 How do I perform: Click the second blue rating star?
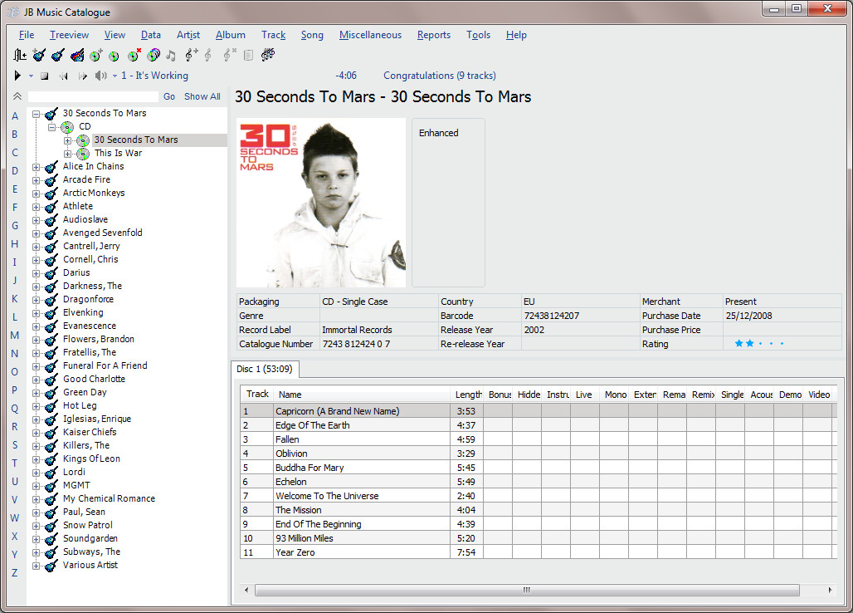coord(750,344)
